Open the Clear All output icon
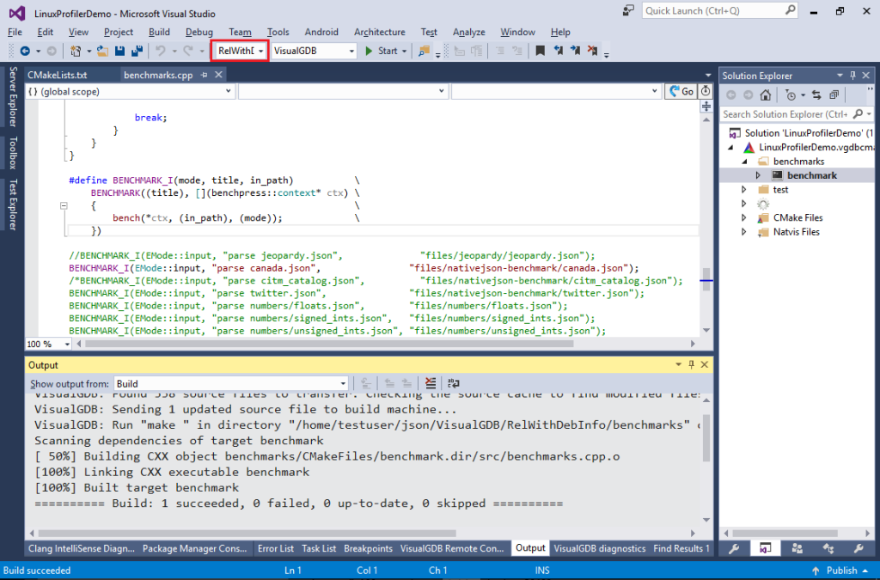 [430, 383]
